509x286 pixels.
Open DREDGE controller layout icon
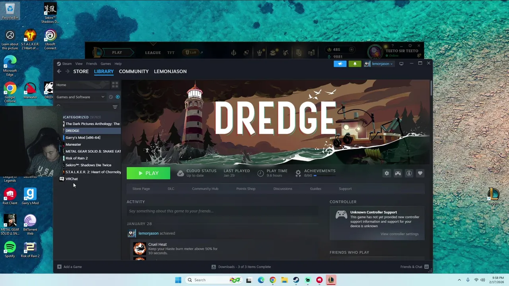tap(398, 173)
